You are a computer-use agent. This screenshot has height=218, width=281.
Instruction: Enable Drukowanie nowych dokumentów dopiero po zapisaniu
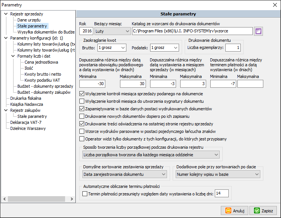pyautogui.click(x=82, y=116)
